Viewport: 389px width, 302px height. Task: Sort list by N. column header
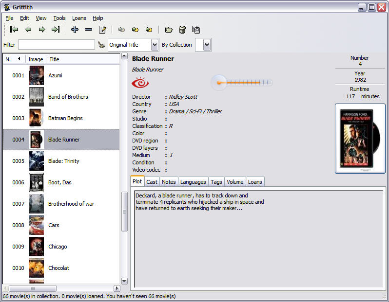click(x=13, y=59)
